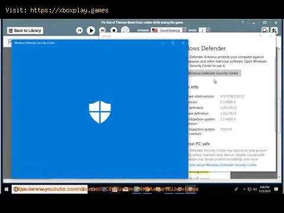284x213 pixels.
Task: Open the taskbar volume control
Action: (x=255, y=189)
